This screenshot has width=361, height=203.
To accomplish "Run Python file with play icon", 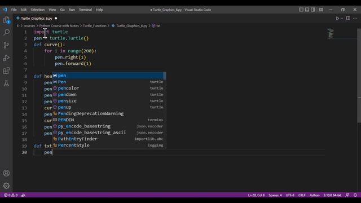I will pyautogui.click(x=337, y=19).
